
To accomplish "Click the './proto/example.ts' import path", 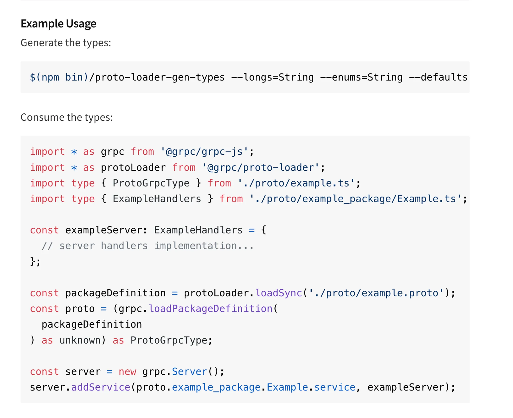I will 296,183.
